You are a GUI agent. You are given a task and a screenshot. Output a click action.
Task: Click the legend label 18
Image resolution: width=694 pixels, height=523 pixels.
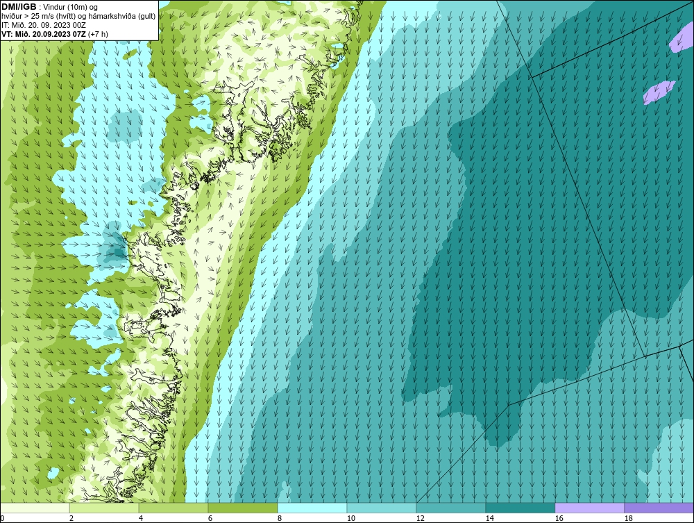coord(628,518)
